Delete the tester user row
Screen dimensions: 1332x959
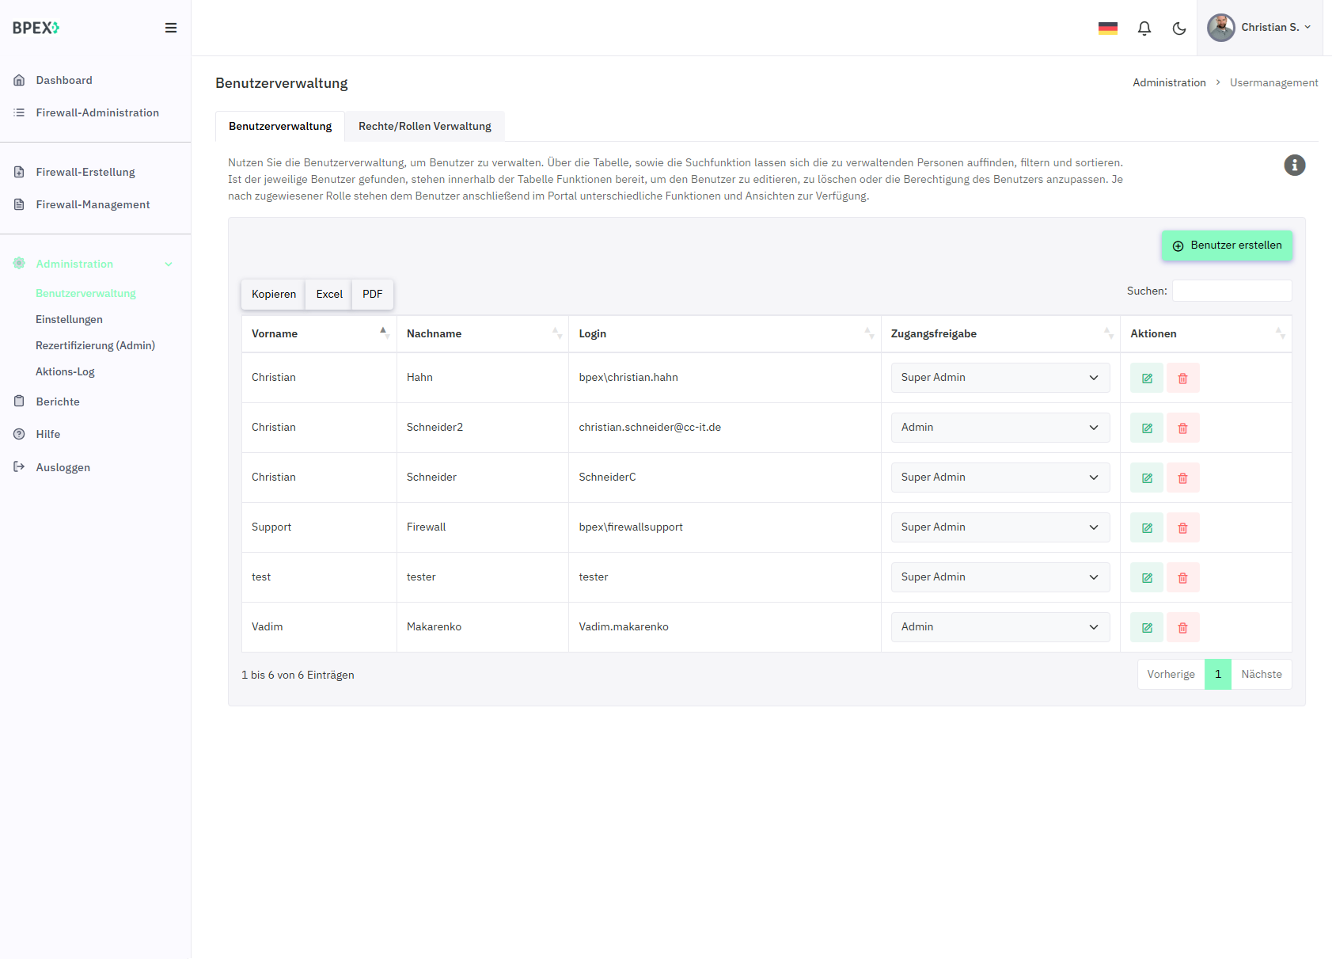click(x=1182, y=578)
